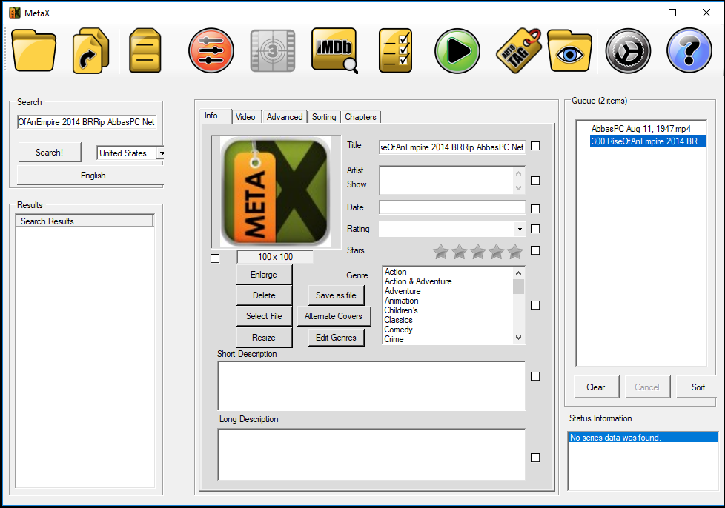The height and width of the screenshot is (508, 725).
Task: Launch the IMDb search icon
Action: click(334, 50)
